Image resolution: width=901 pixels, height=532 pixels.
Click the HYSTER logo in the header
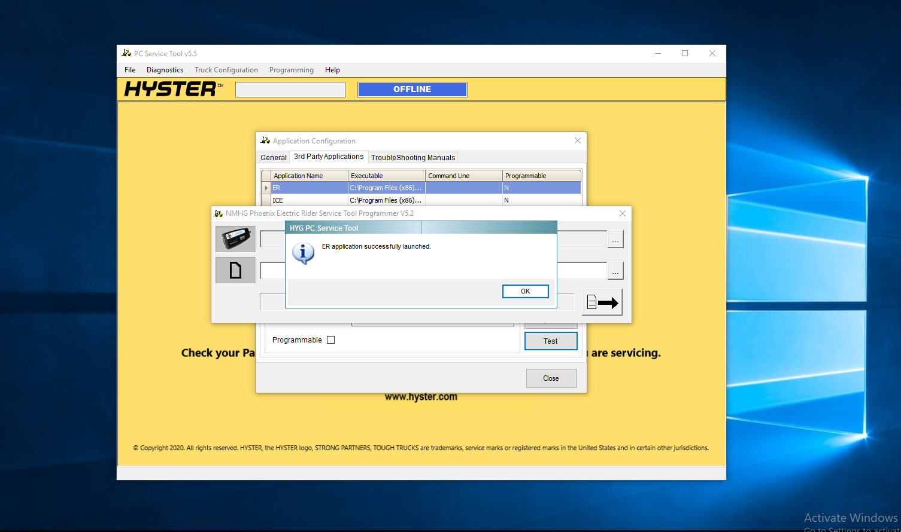click(x=174, y=89)
